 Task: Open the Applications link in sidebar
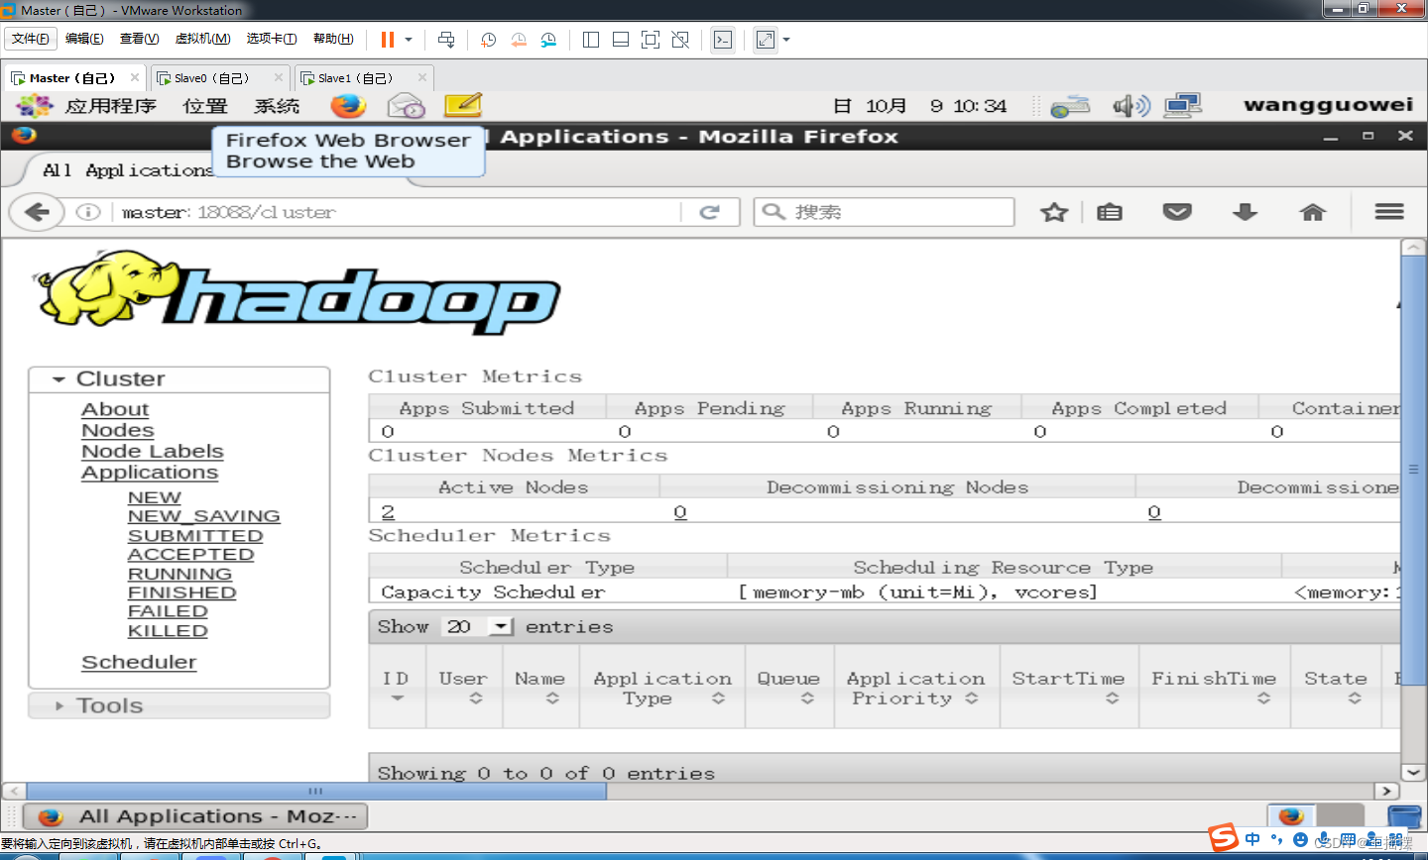(x=150, y=473)
